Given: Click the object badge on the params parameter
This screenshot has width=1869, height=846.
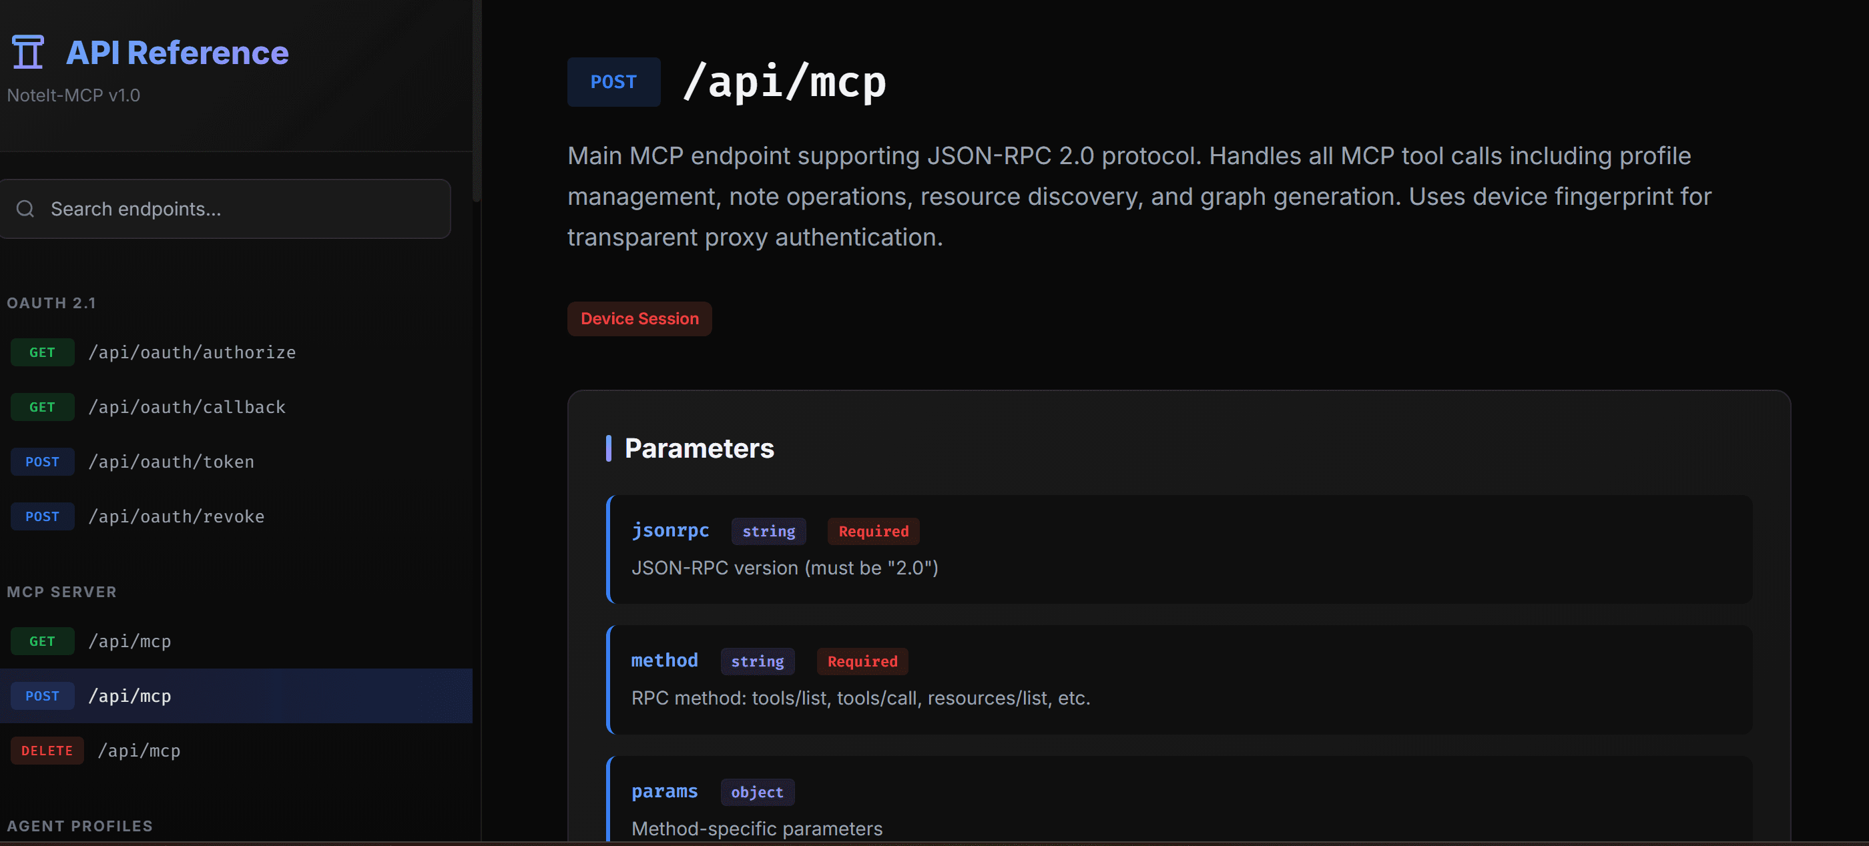Looking at the screenshot, I should point(757,792).
